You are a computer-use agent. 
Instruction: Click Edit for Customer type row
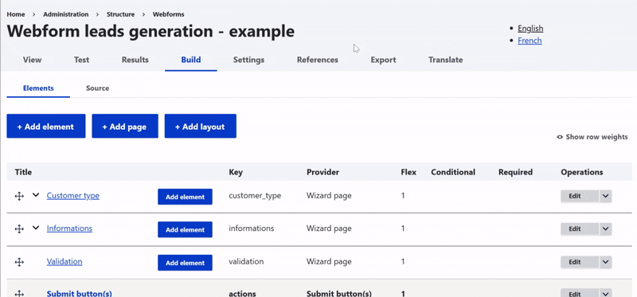point(580,196)
